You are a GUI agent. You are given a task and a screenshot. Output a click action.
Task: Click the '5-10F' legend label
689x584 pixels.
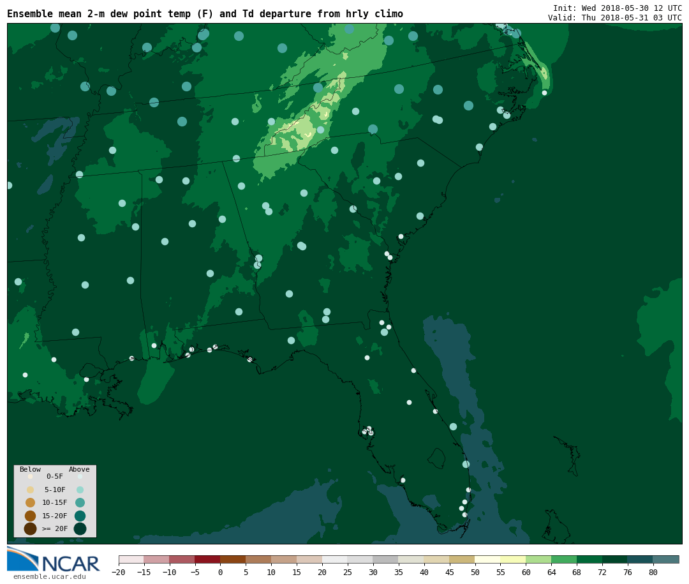(55, 490)
